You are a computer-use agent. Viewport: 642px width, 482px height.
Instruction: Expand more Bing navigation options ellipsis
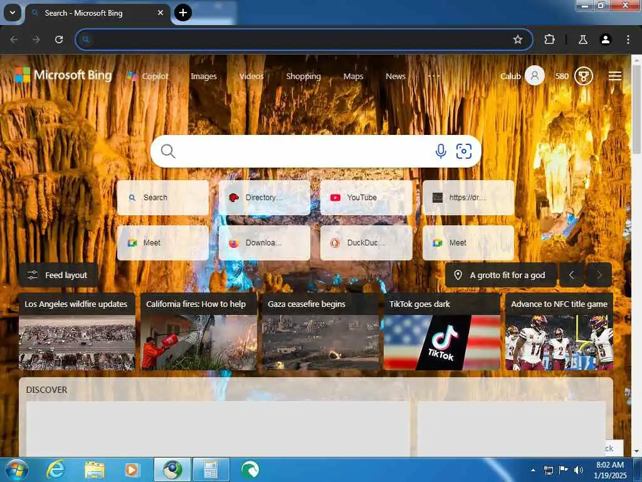434,76
